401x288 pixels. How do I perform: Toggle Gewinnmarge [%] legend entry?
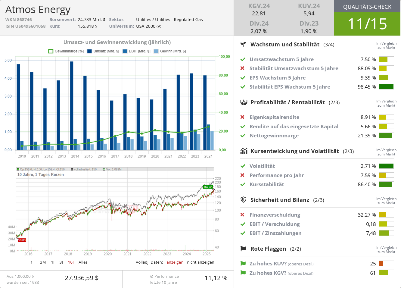pos(66,51)
